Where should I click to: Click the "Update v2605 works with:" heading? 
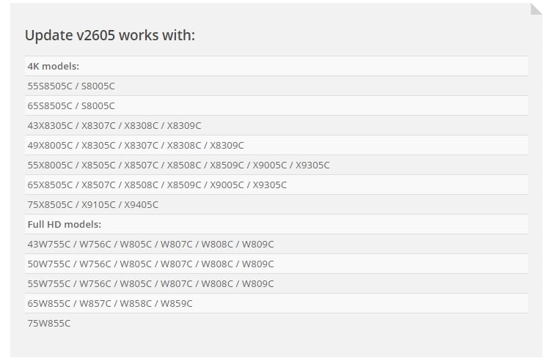click(x=110, y=35)
